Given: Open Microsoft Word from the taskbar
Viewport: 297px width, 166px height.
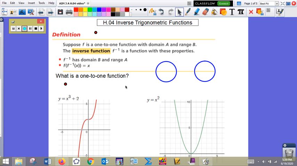Looking at the screenshot, I should pos(47,162).
